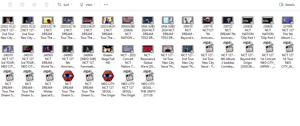The image size is (300, 126).
Task: Open the See more three-dots menu
Action: click(x=106, y=5)
